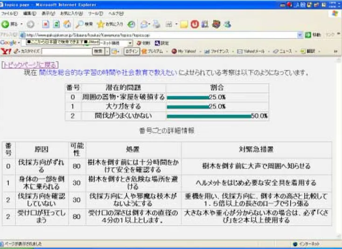Expand the Edit icon dropdown arrow
The width and height of the screenshot is (342, 249).
(x=176, y=24)
